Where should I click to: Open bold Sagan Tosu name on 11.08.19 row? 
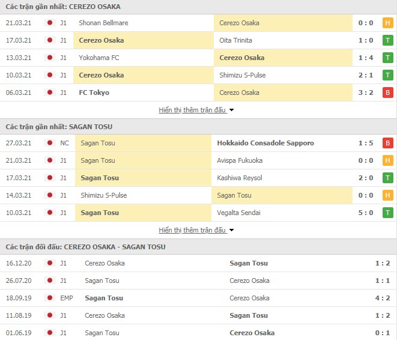coord(249,315)
